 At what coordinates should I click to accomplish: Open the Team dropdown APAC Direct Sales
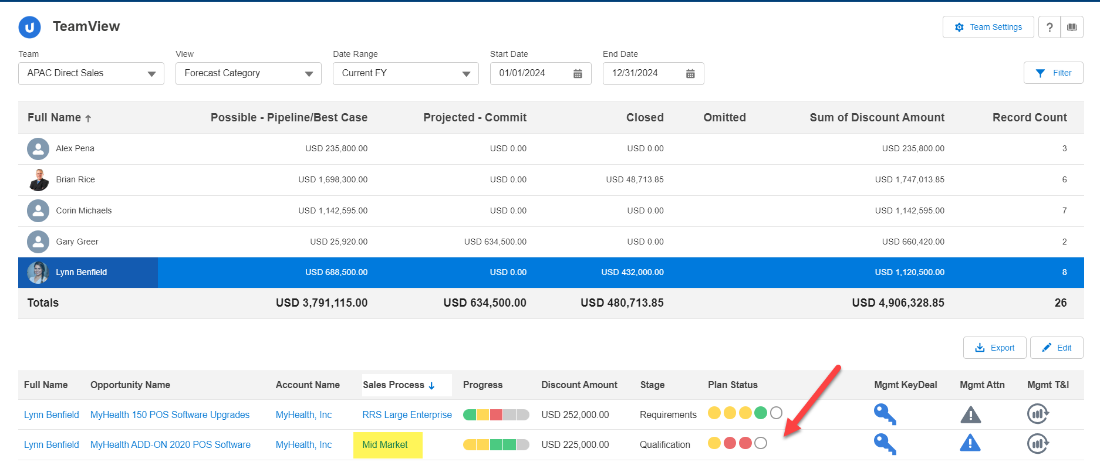pos(91,73)
